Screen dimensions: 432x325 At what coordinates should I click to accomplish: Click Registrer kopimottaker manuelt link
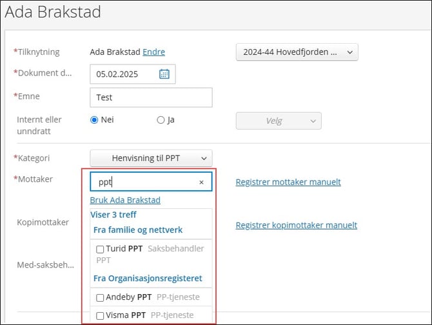pyautogui.click(x=296, y=225)
